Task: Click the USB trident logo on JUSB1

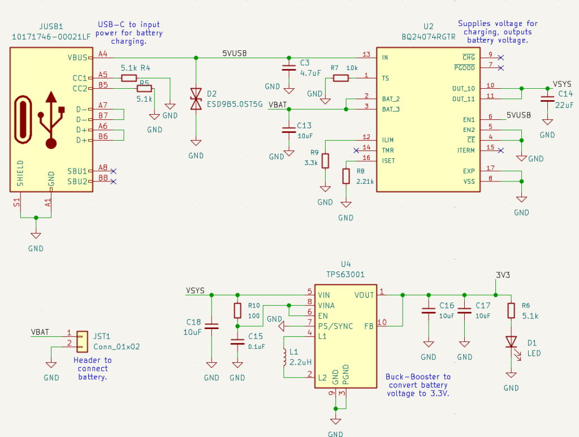Action: click(x=51, y=119)
